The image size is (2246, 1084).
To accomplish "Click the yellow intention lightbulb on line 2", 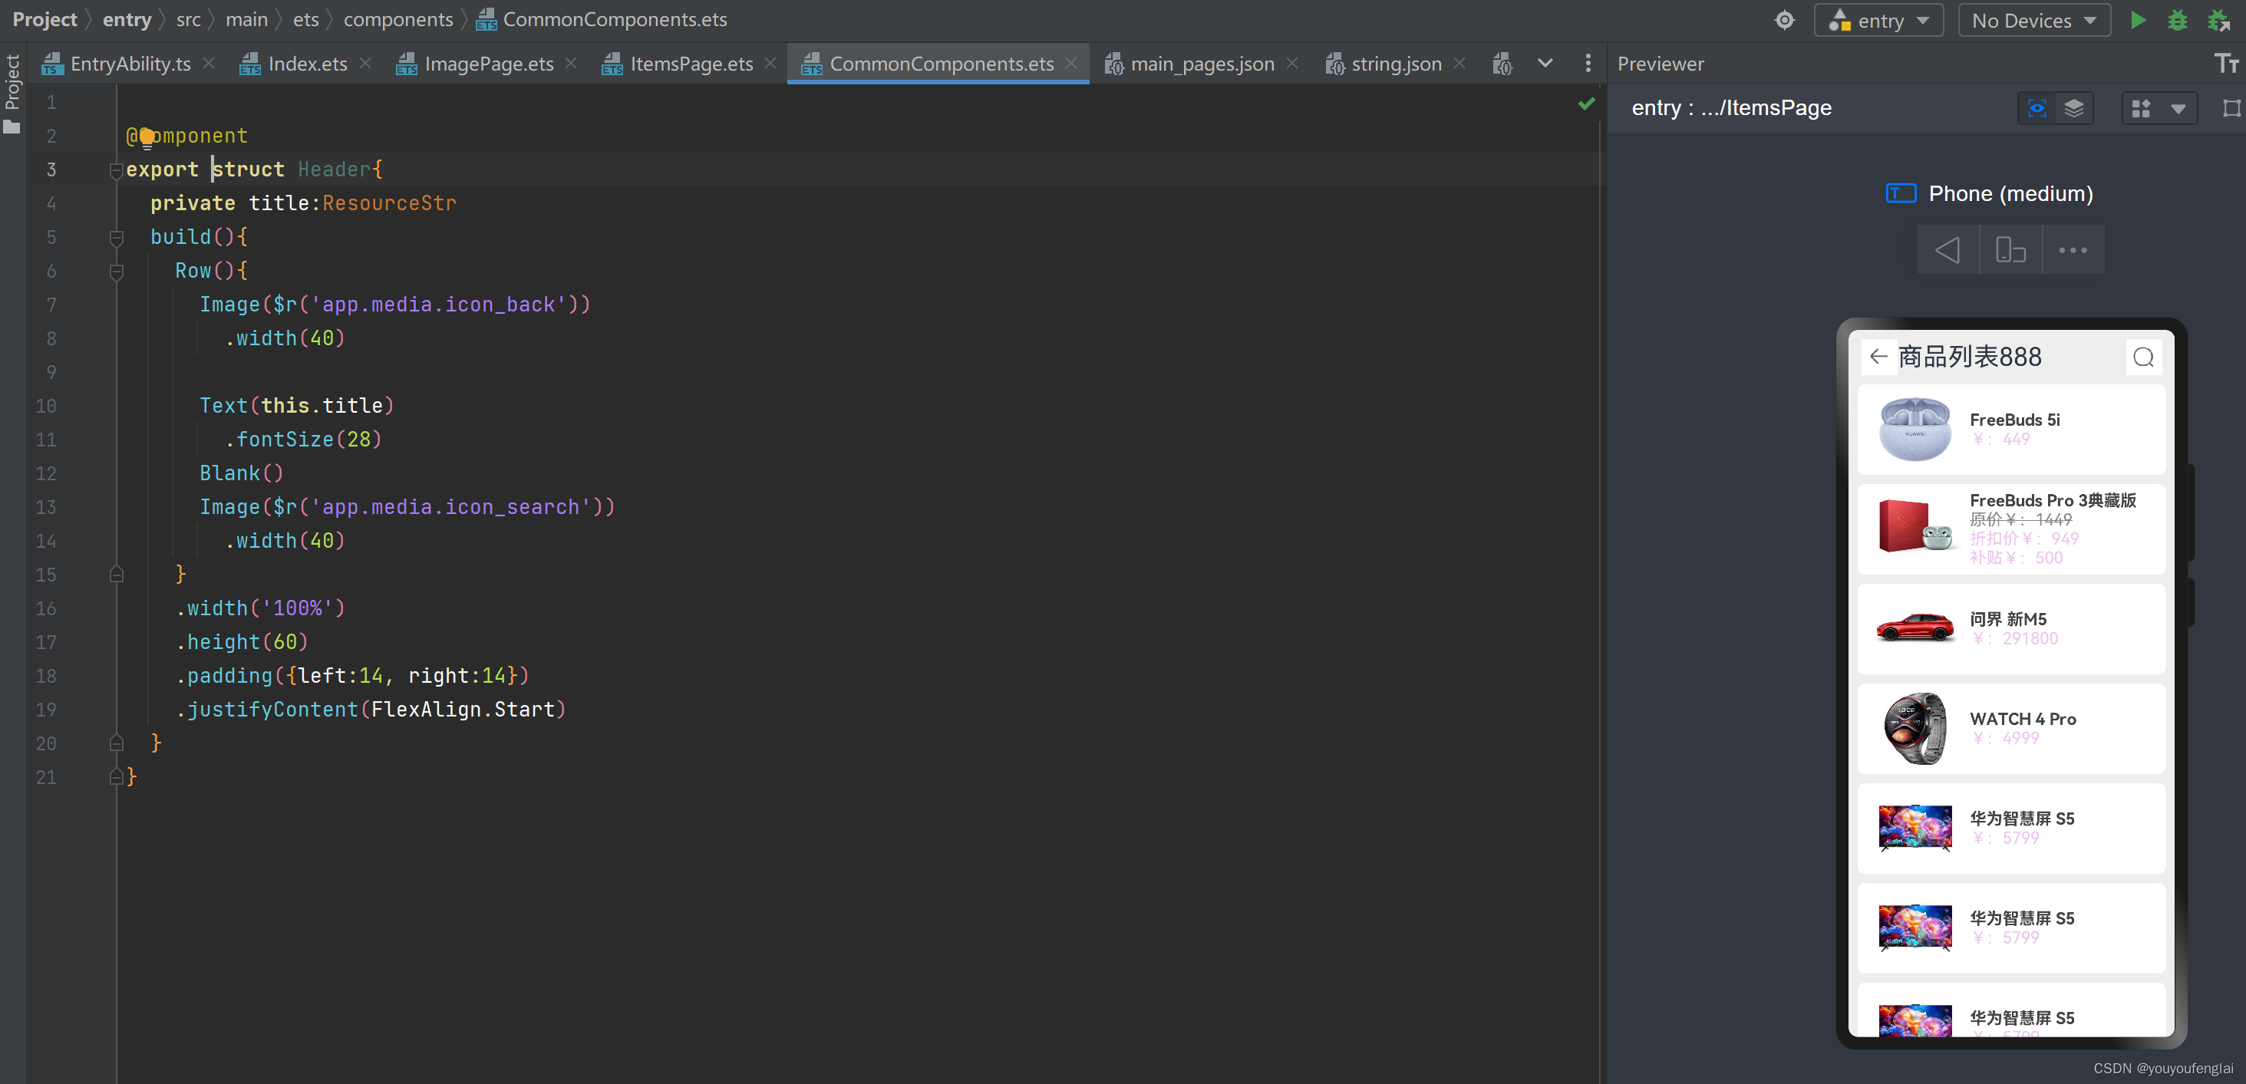I will (147, 136).
